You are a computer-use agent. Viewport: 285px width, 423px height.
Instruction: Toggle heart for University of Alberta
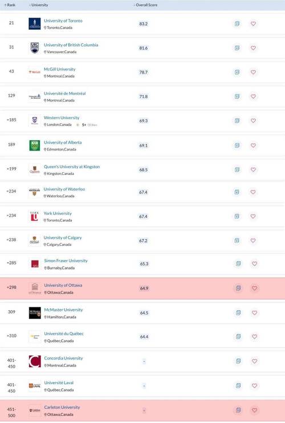coord(253,145)
